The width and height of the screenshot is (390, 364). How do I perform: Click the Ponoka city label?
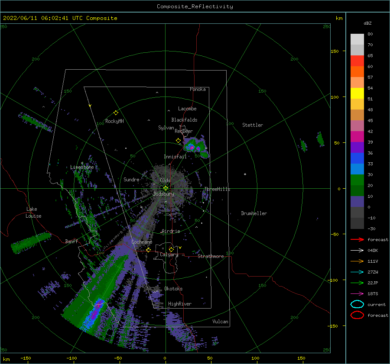(198, 89)
